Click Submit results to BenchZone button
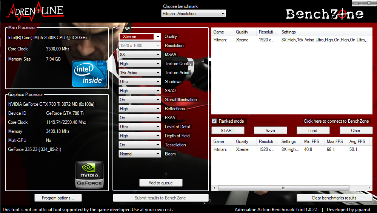The width and height of the screenshot is (377, 213). pyautogui.click(x=160, y=198)
